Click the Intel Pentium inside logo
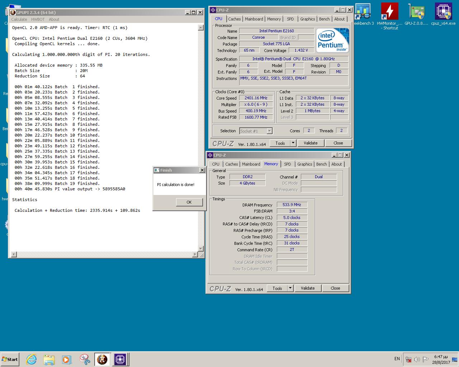The image size is (459, 367). [332, 40]
